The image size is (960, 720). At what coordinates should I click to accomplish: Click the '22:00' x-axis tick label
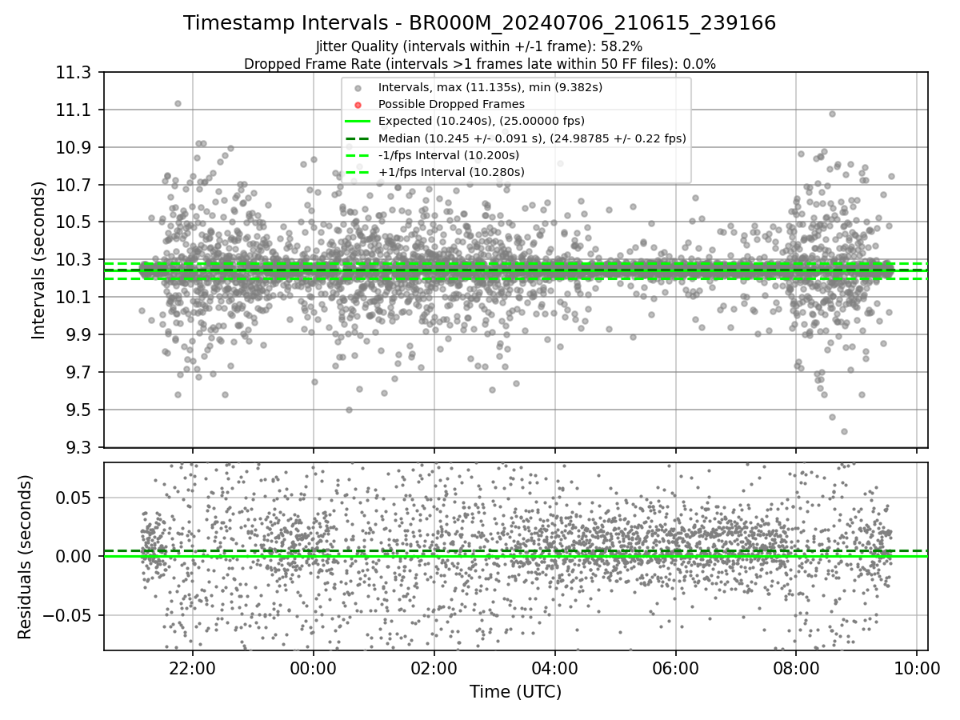192,668
